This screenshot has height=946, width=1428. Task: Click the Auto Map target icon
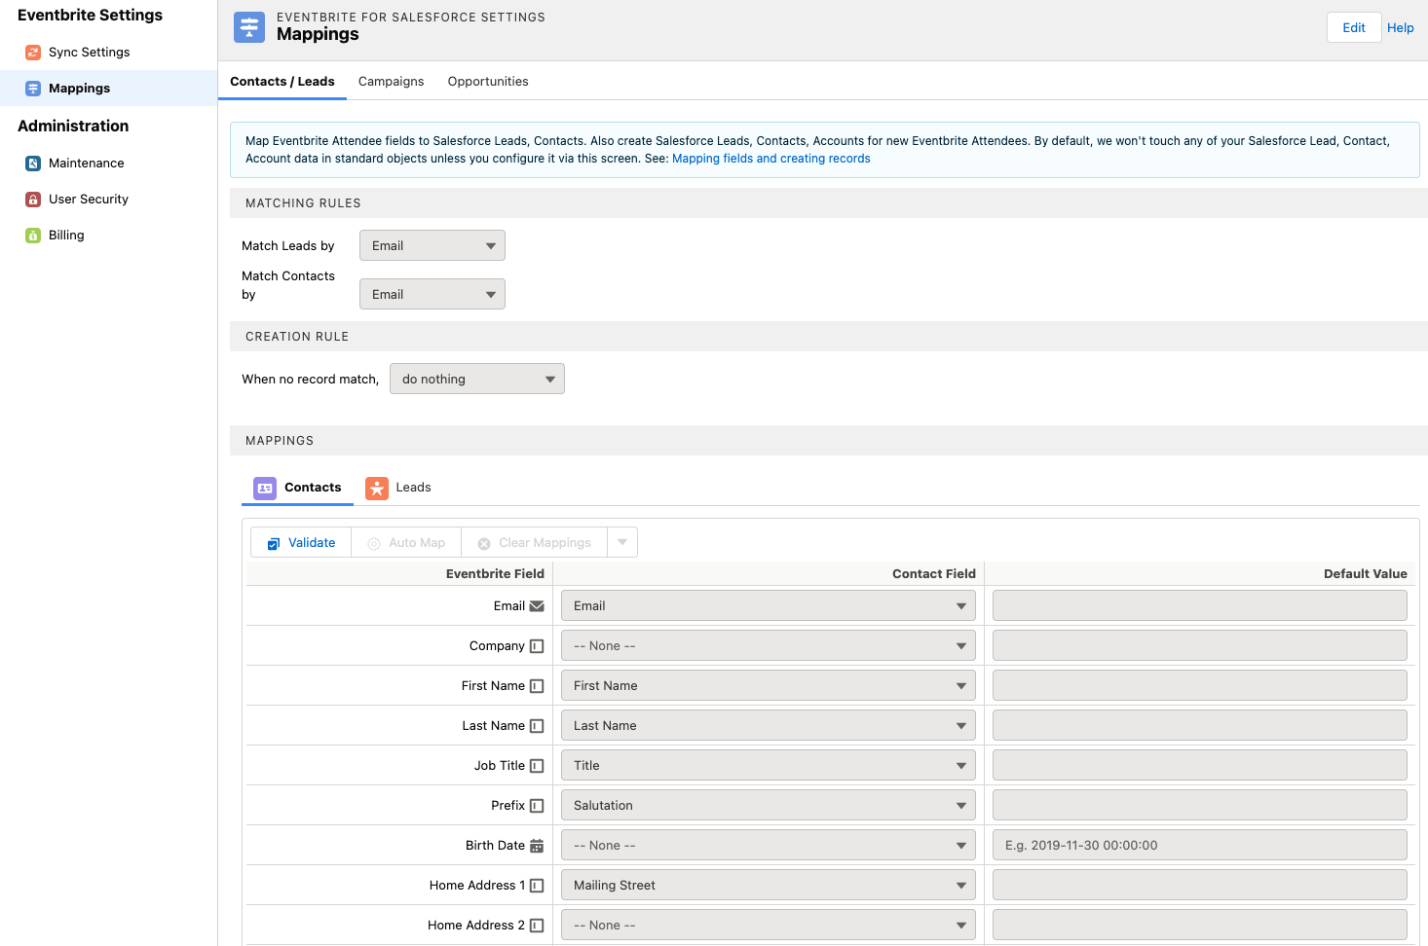point(374,544)
